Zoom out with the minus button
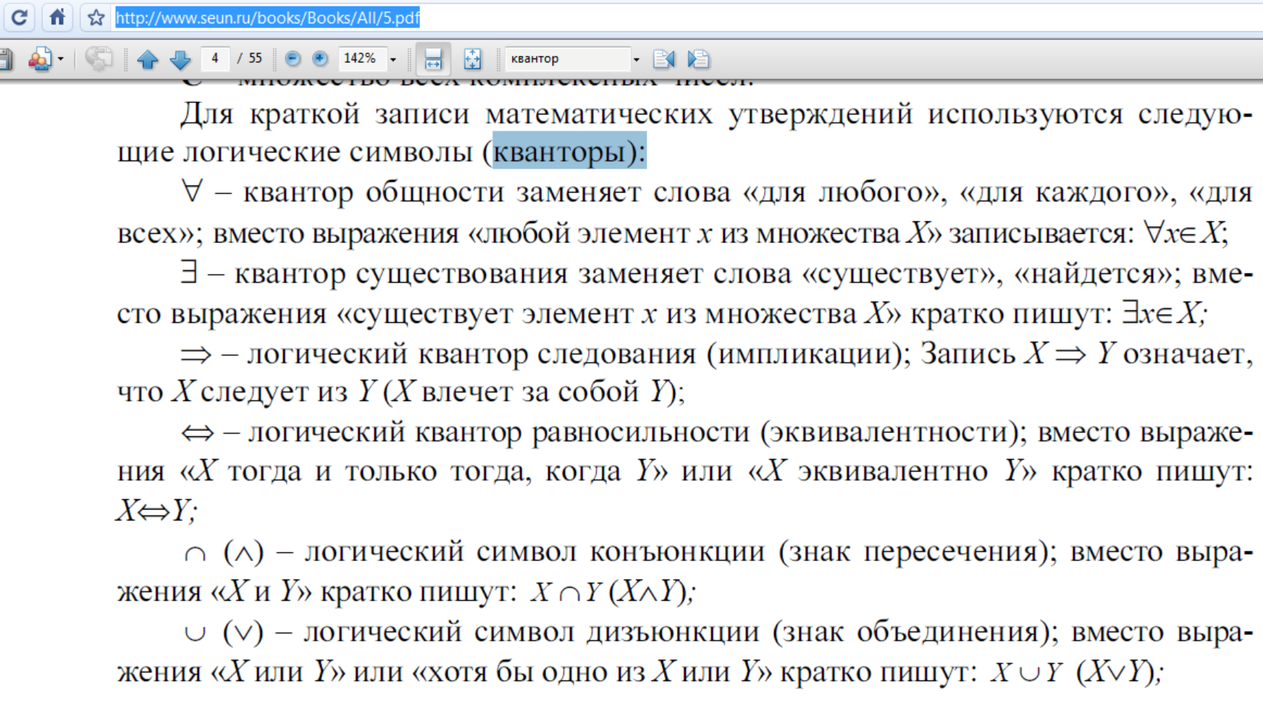The image size is (1263, 707). coord(293,59)
